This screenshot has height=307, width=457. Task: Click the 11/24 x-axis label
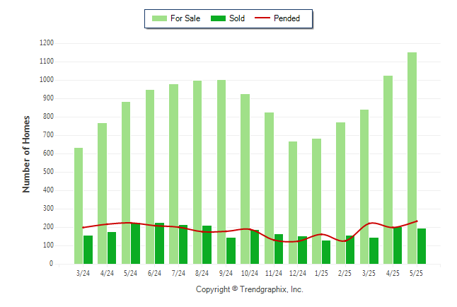[273, 273]
